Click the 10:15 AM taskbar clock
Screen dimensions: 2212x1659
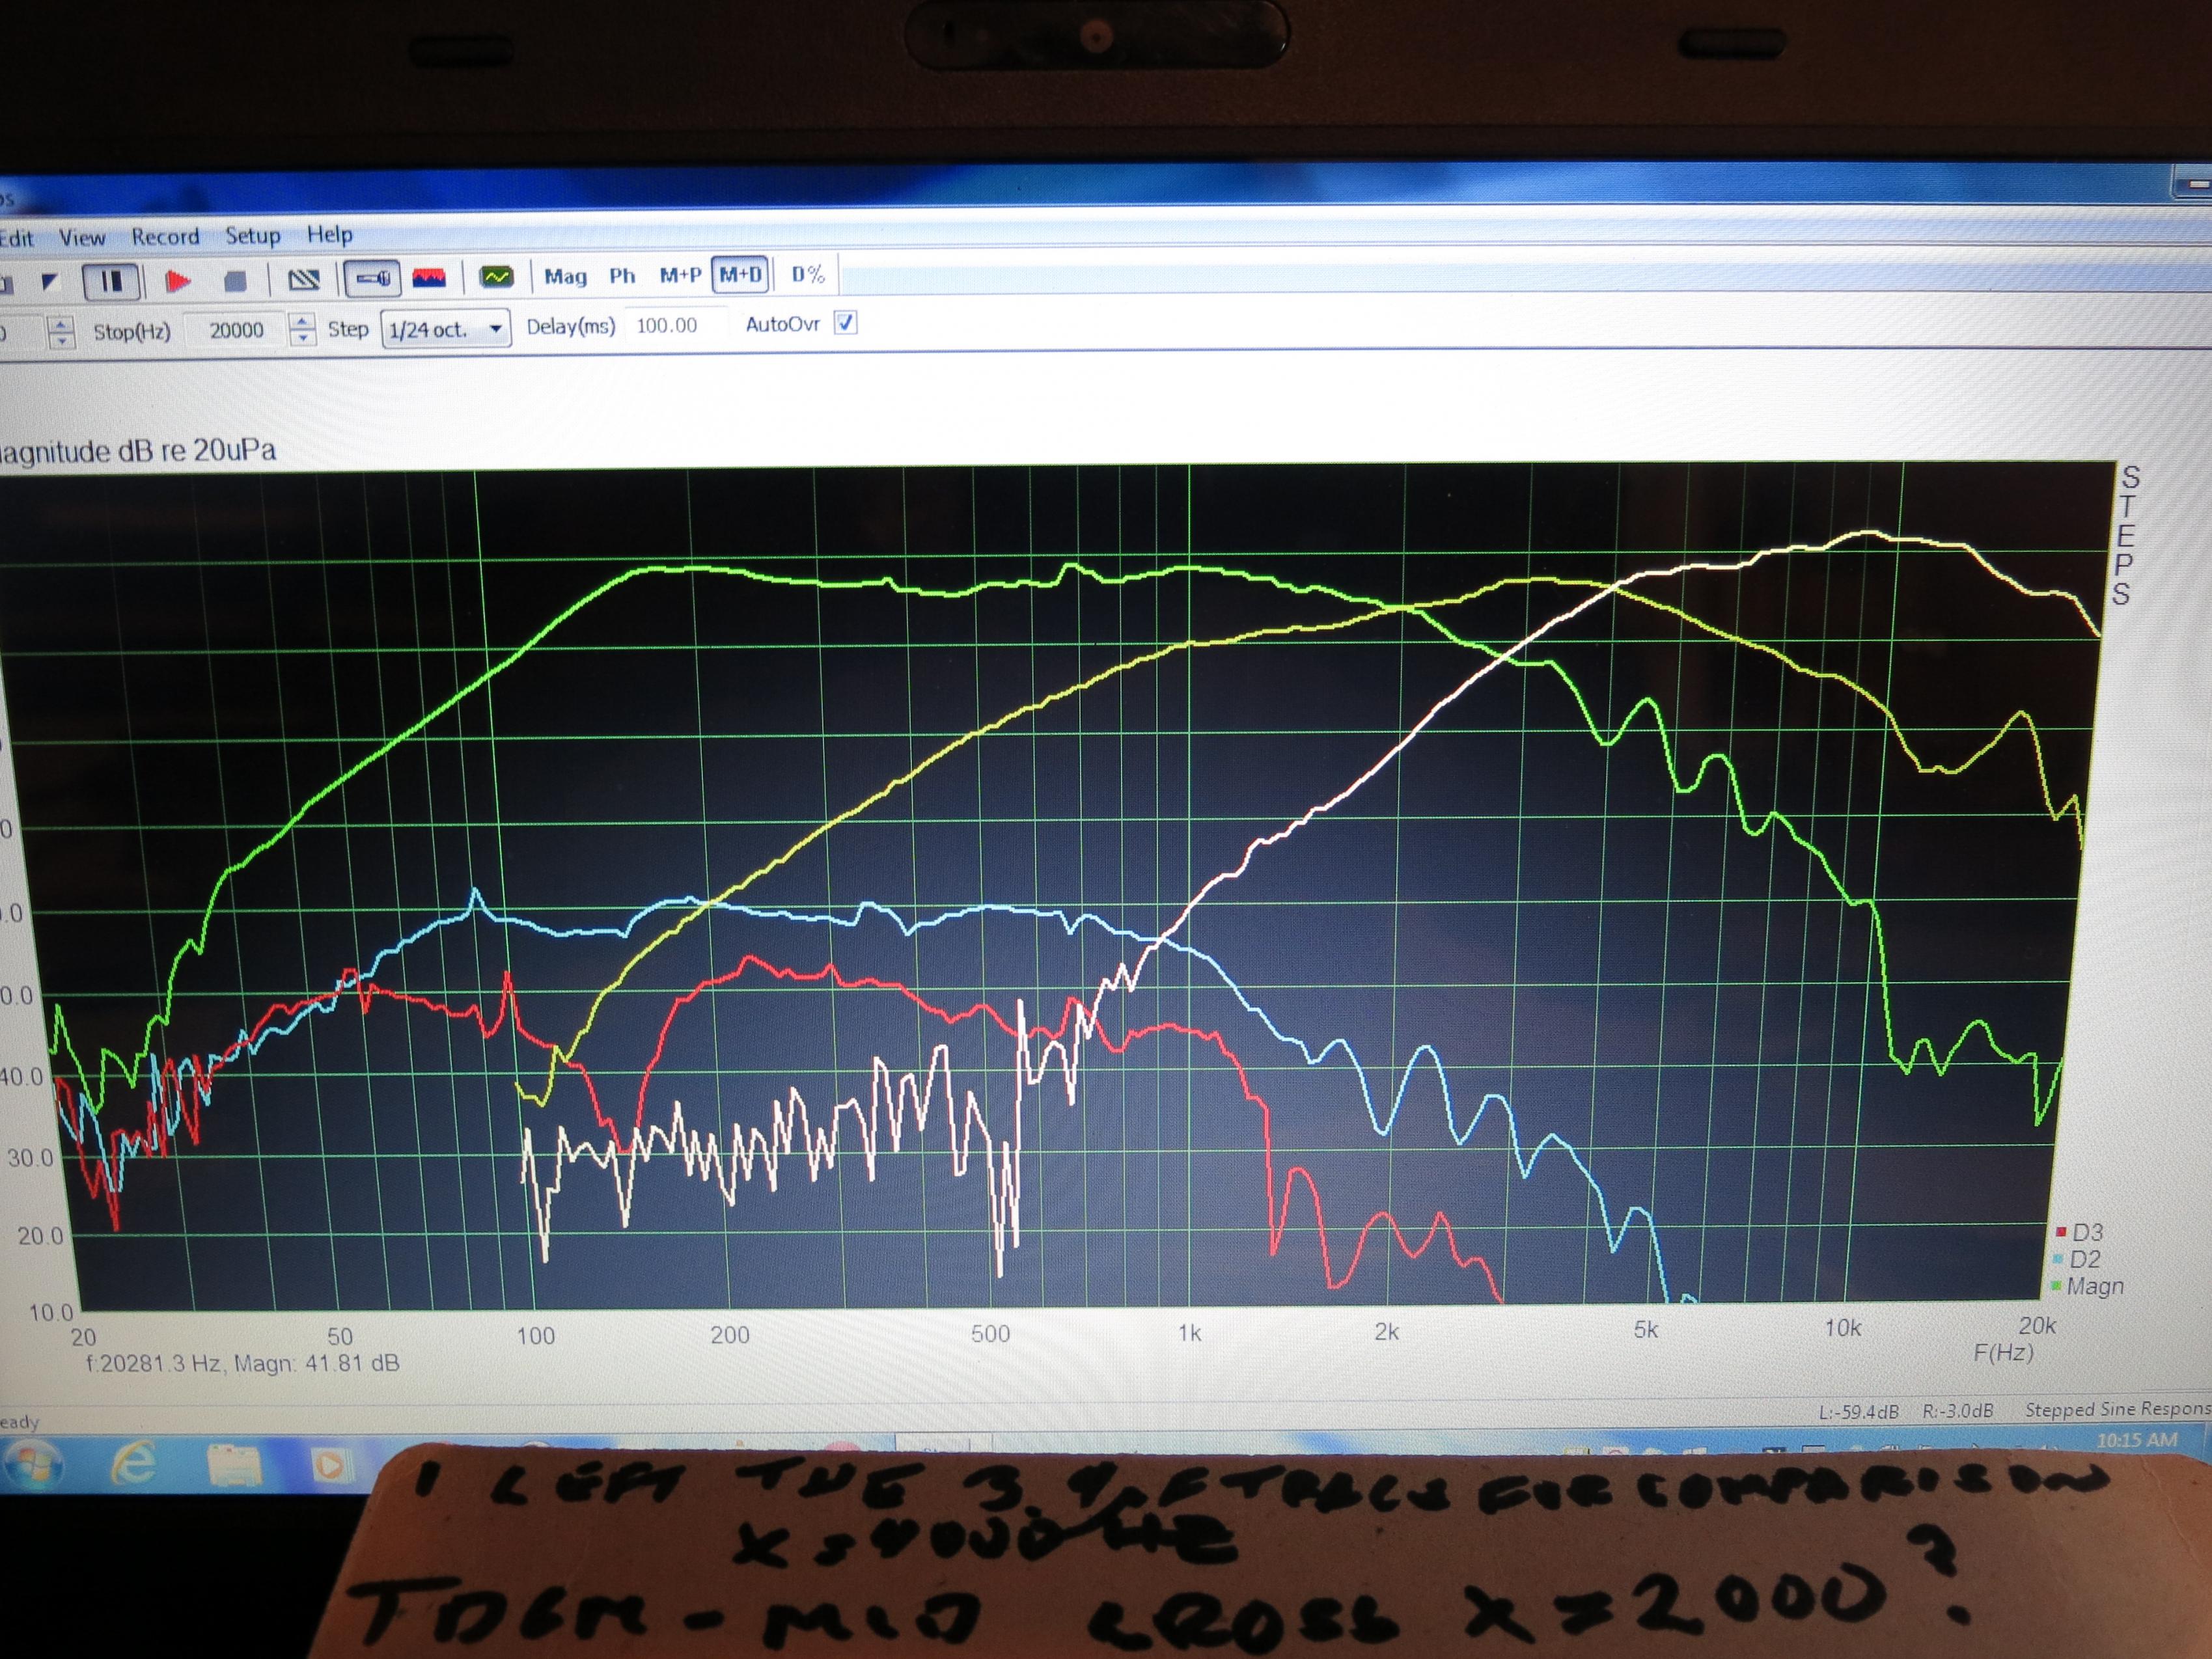point(2137,1440)
